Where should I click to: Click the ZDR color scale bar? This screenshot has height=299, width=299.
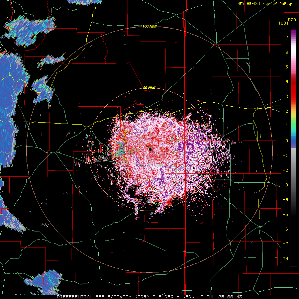(293, 148)
